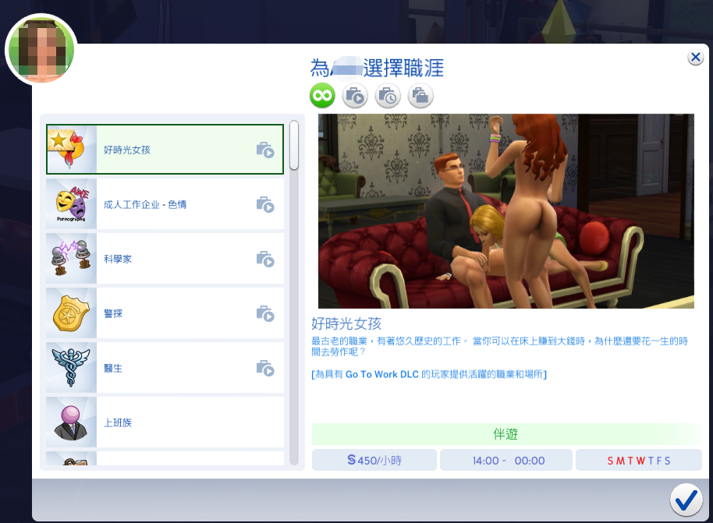The image size is (713, 523).
Task: Show all careers with the infinity filter
Action: tap(322, 96)
